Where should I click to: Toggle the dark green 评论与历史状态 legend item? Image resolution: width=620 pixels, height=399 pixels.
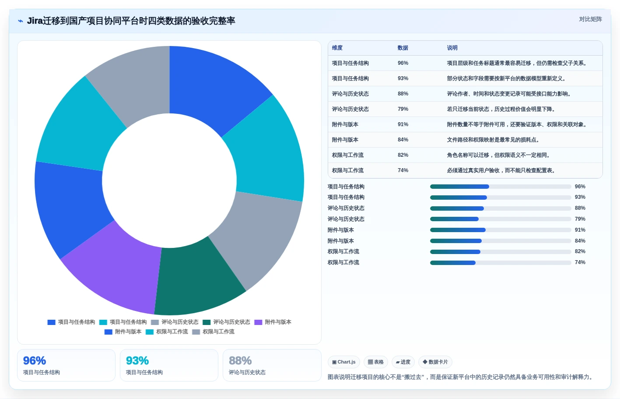click(226, 322)
